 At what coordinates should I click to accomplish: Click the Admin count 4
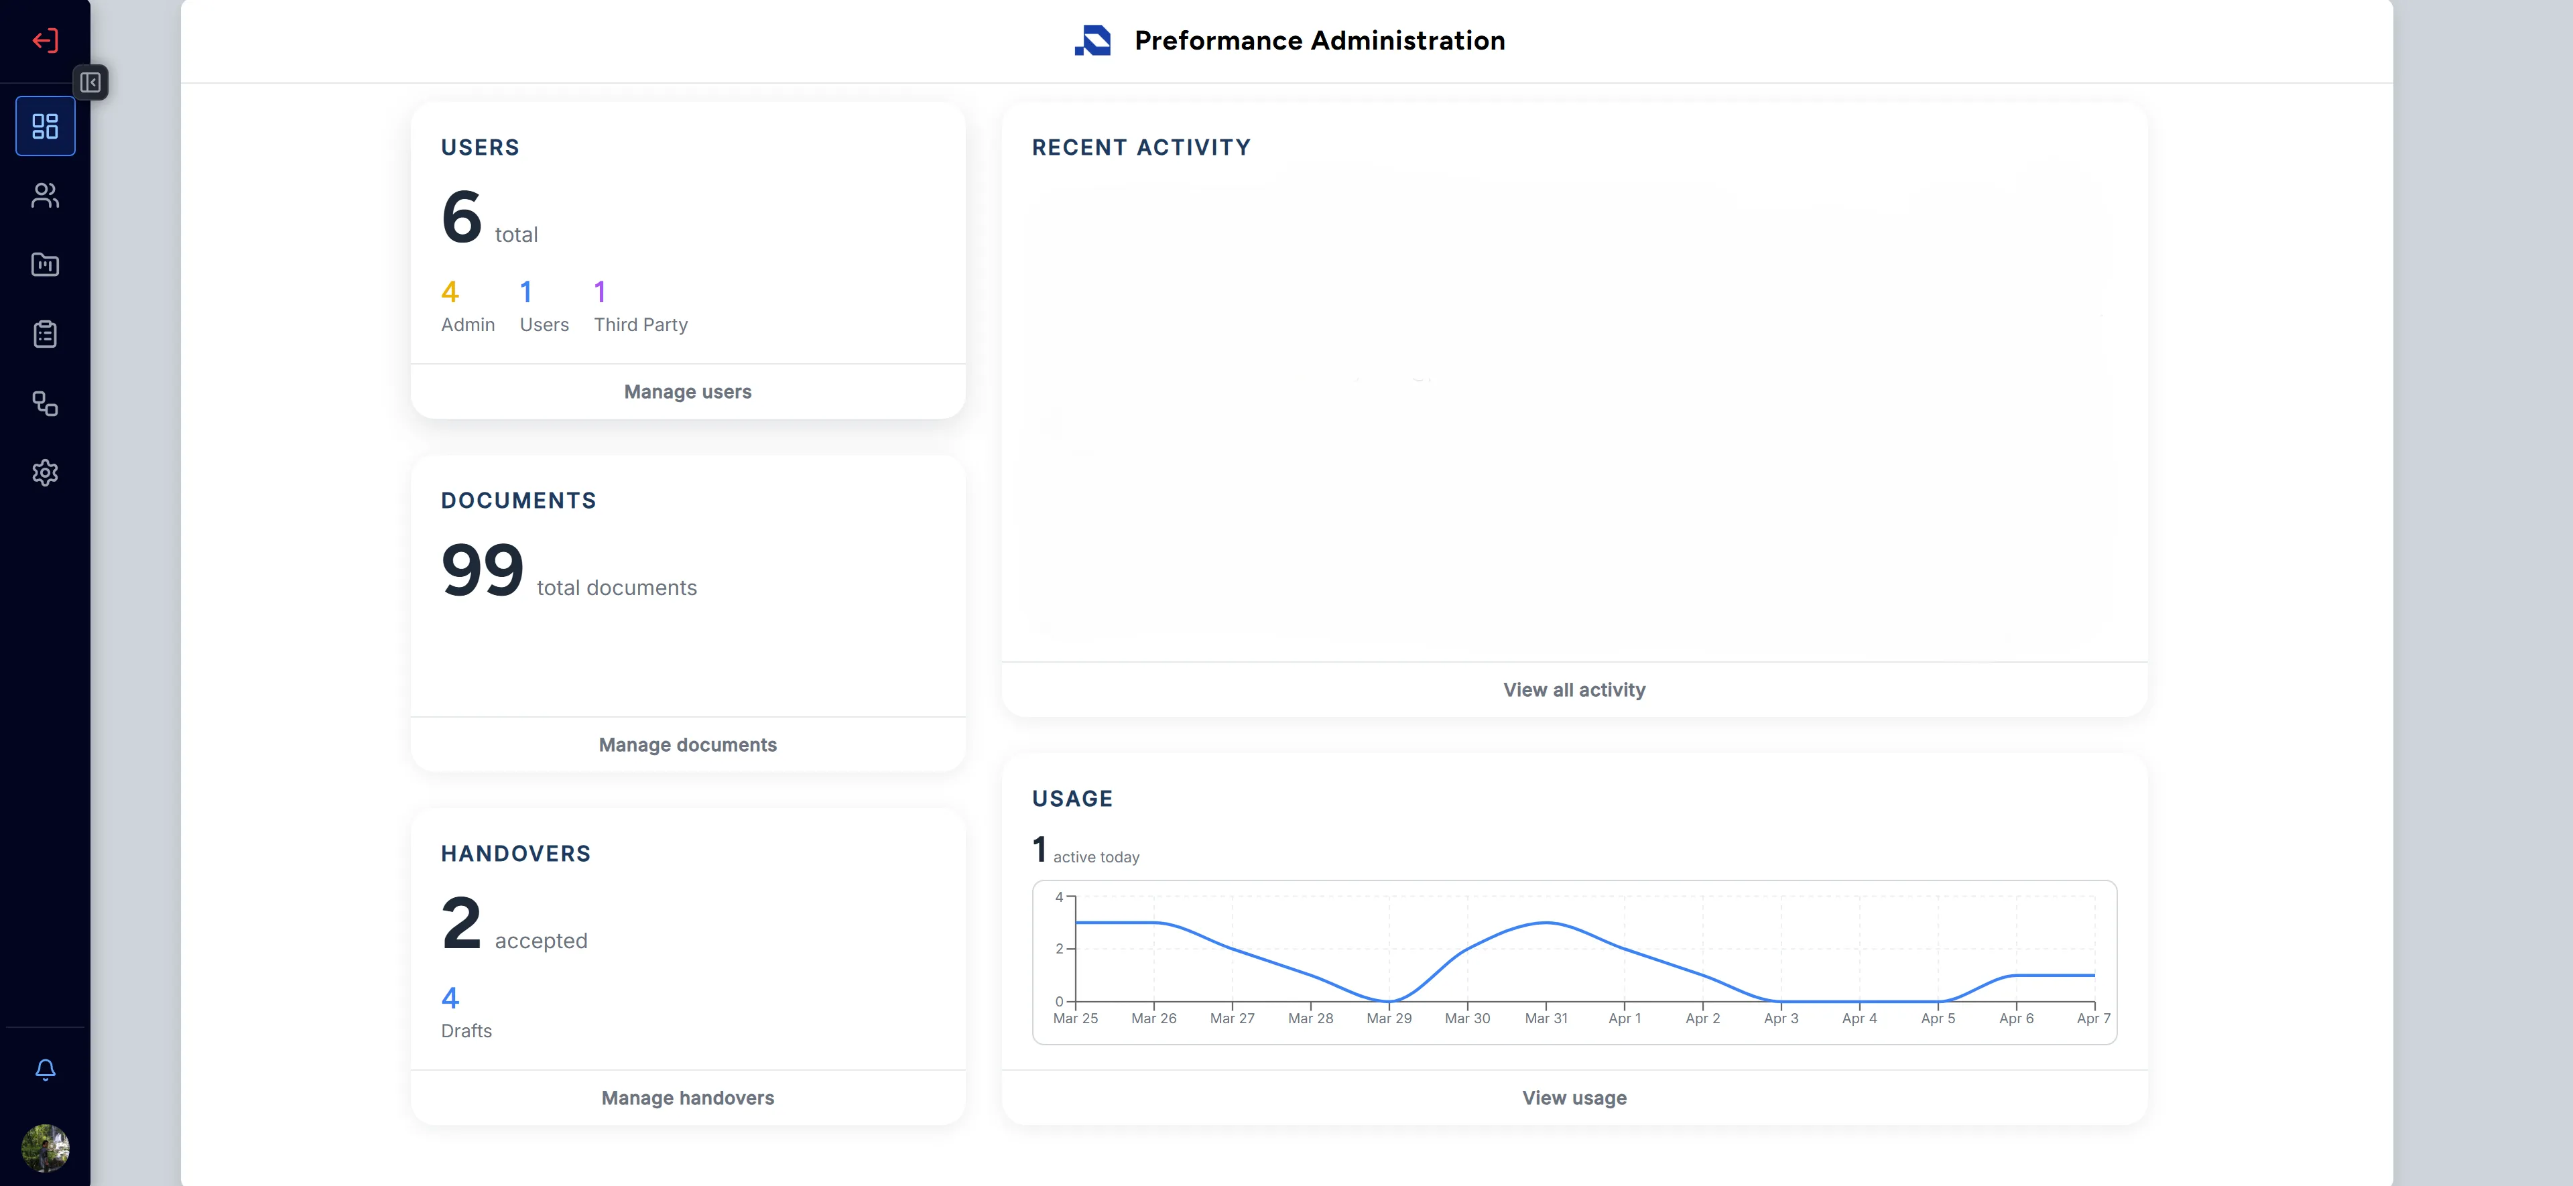(x=450, y=291)
